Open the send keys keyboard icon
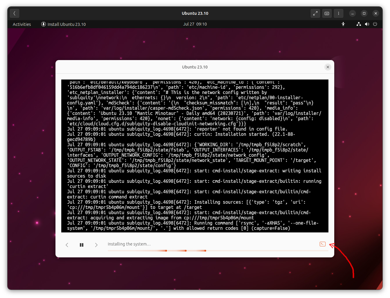 327,13
